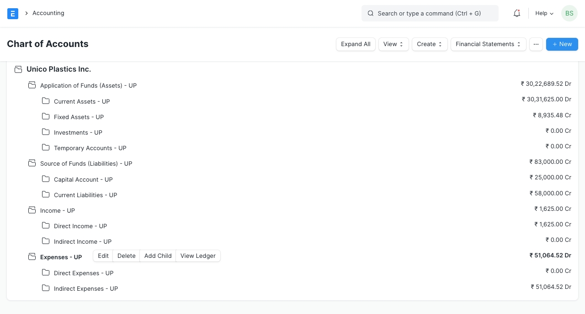Open the Help menu
585x314 pixels.
coord(544,13)
